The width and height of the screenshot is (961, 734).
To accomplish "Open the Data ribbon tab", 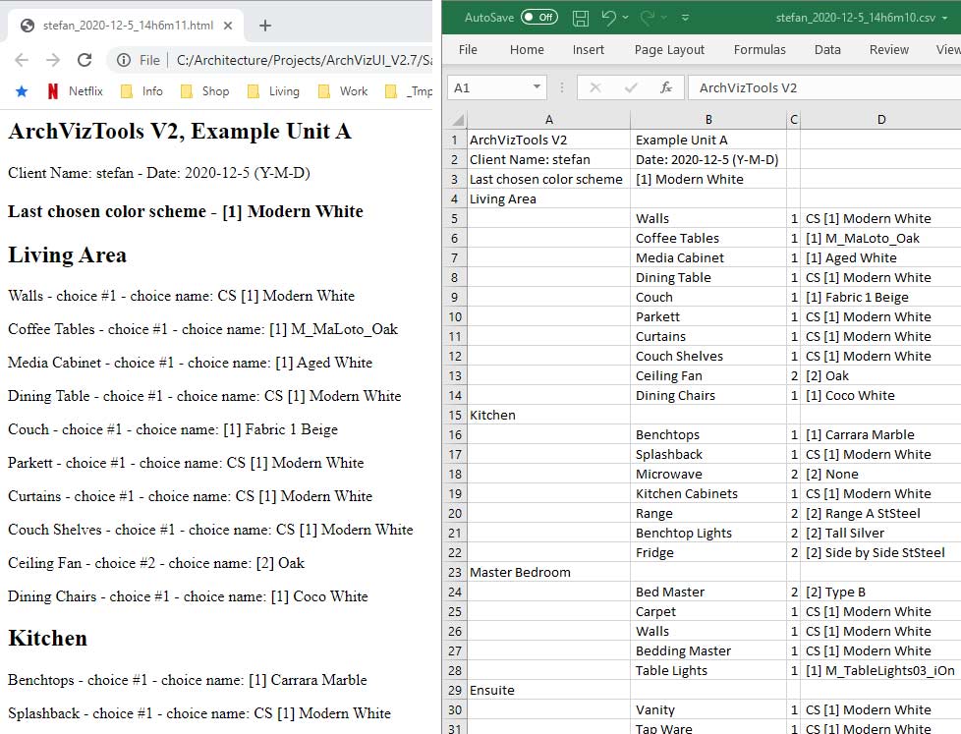I will click(x=826, y=50).
